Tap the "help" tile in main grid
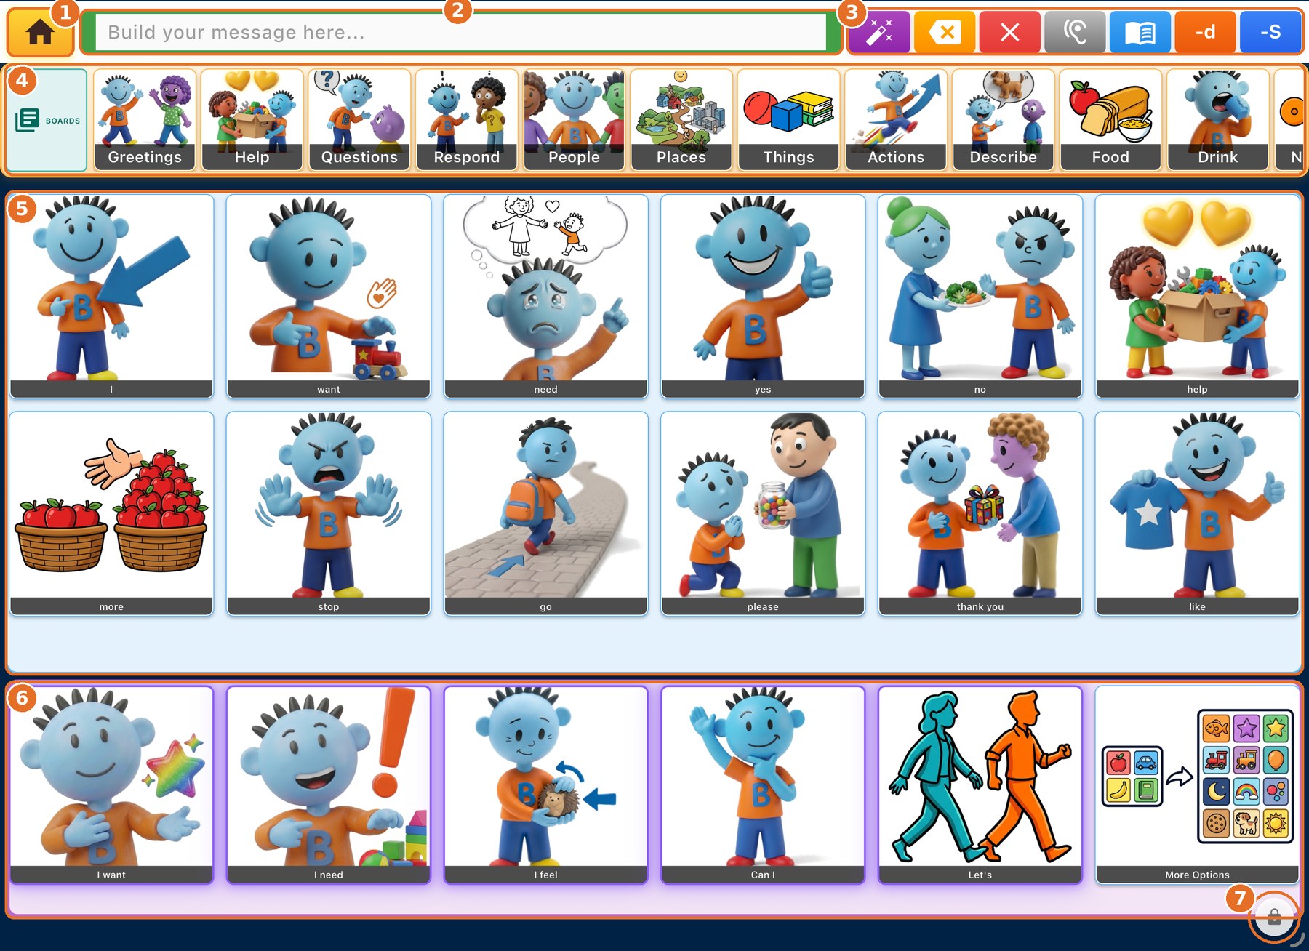Viewport: 1309px width, 951px height. [1197, 296]
